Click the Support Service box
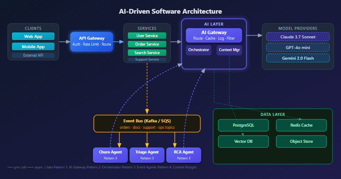 pyautogui.click(x=147, y=59)
